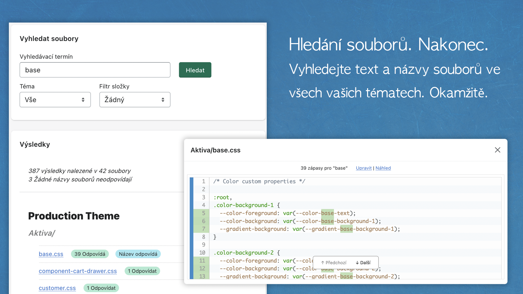Click '1 Odpovídat' badge beside customer.css
523x294 pixels.
click(x=101, y=288)
